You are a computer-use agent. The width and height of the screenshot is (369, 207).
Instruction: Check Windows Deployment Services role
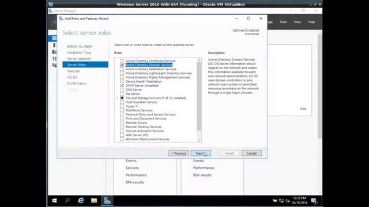click(122, 139)
